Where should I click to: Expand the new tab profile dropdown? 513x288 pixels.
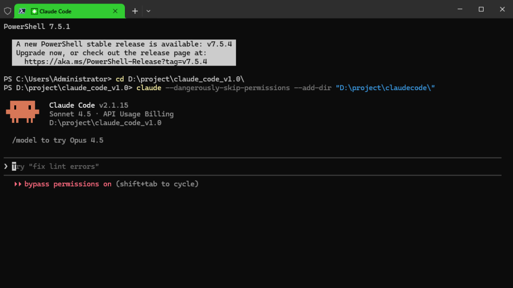(x=148, y=11)
